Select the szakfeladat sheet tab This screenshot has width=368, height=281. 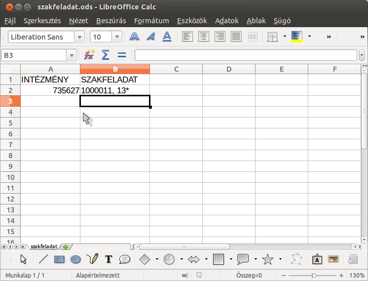pos(44,246)
